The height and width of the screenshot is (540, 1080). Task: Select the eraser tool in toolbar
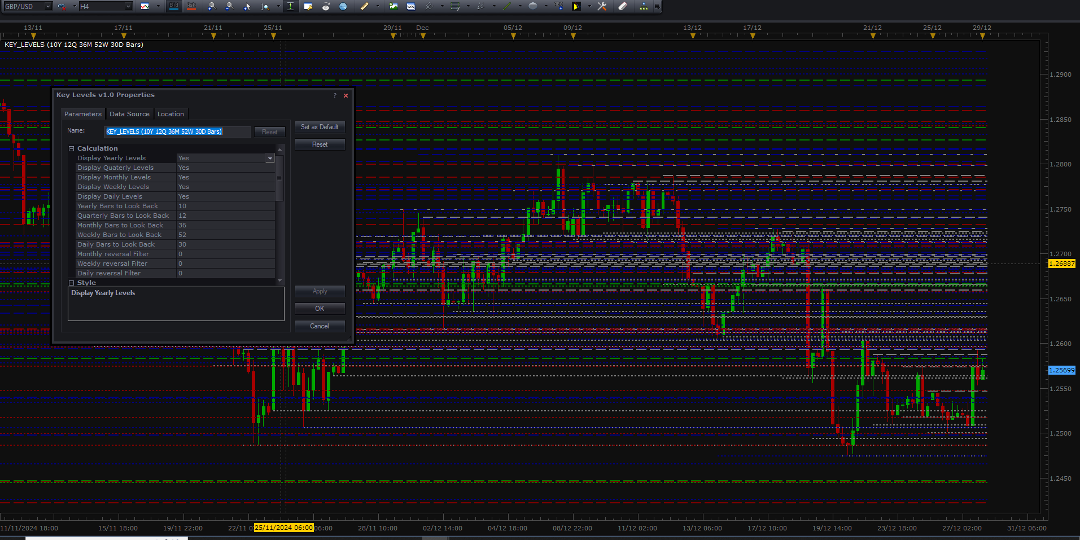tap(622, 6)
